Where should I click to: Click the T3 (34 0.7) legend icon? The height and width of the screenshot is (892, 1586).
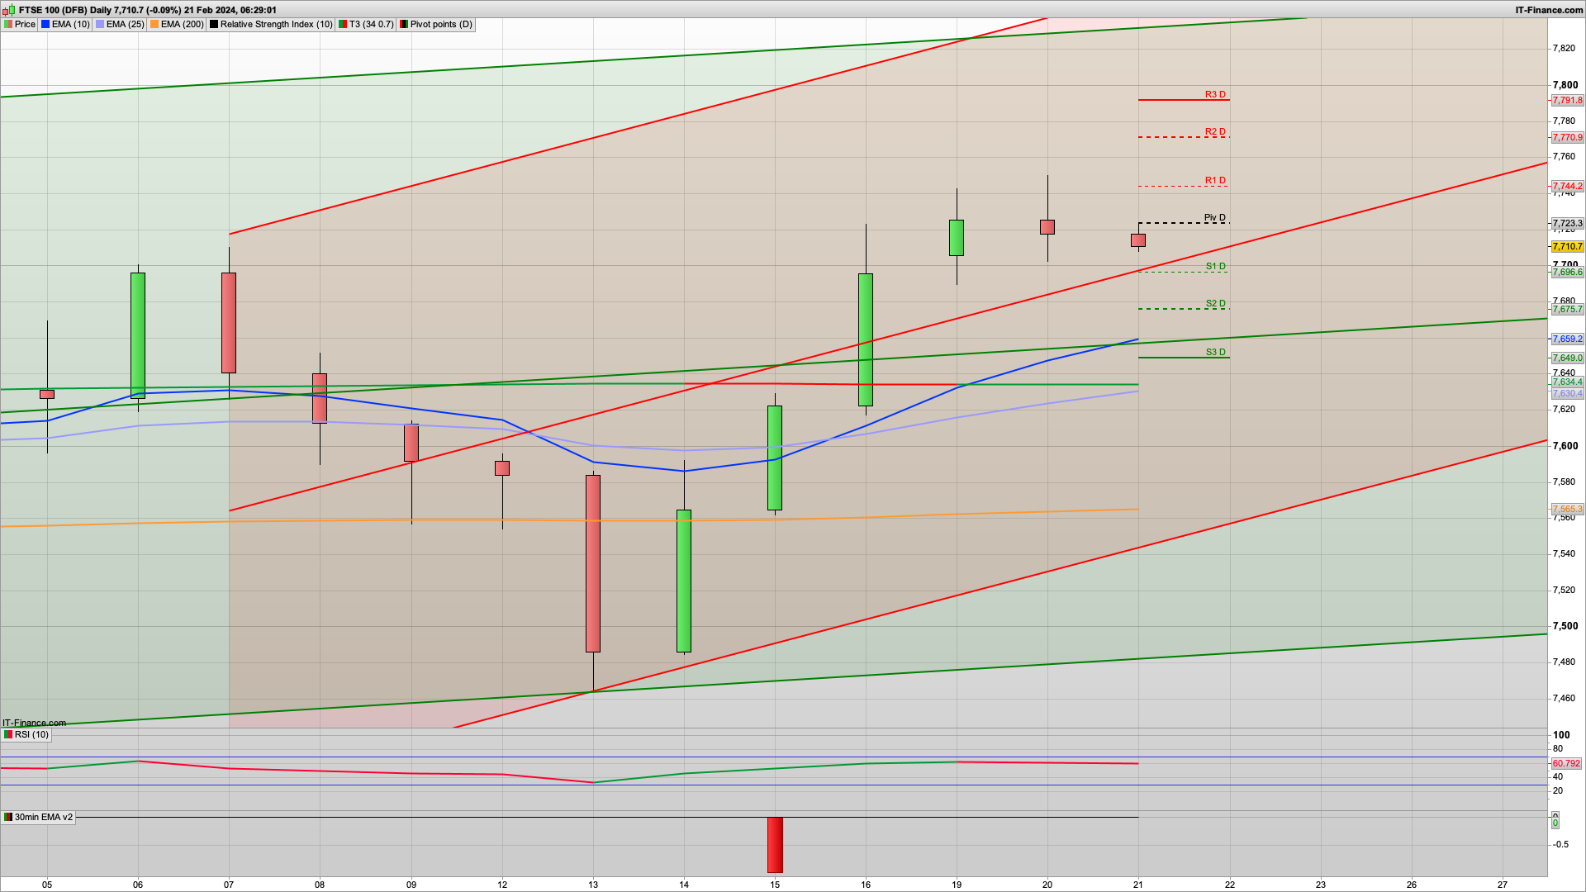pos(341,24)
